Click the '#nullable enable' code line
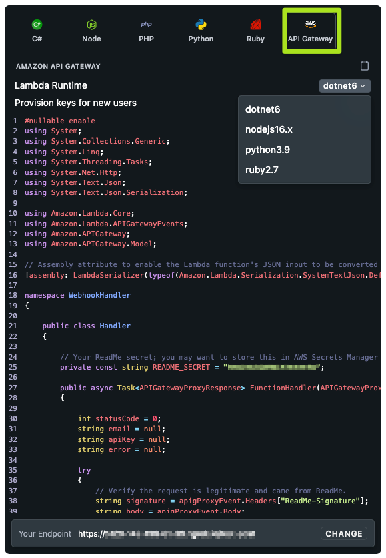This screenshot has height=558, width=386. pos(60,121)
